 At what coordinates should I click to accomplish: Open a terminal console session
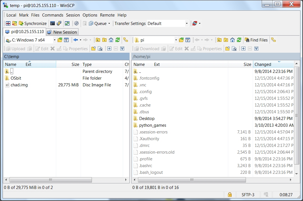tap(52, 24)
